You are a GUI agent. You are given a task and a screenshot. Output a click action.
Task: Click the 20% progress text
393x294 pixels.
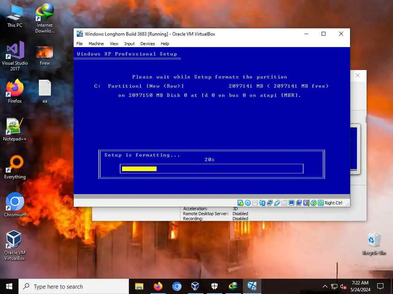pyautogui.click(x=209, y=160)
